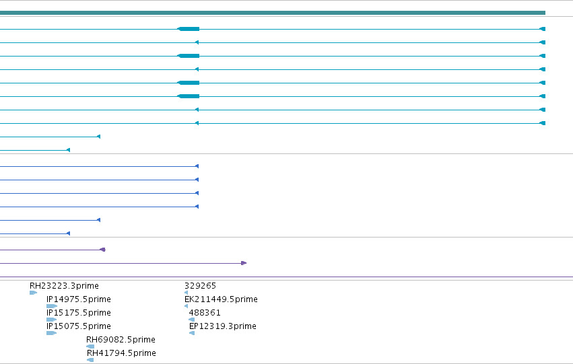Click the EP12319.3prime arrow glyph
The width and height of the screenshot is (573, 364).
pyautogui.click(x=192, y=333)
